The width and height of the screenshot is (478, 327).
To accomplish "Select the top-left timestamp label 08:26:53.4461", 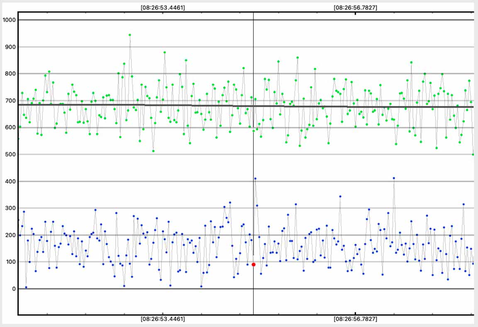I will [163, 7].
